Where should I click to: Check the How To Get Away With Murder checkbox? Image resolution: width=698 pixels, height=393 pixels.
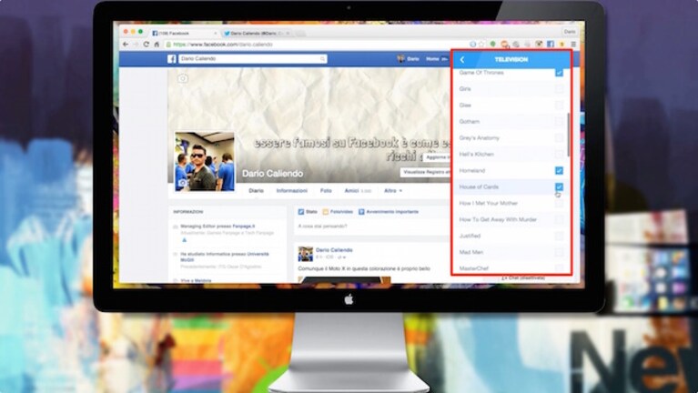(x=559, y=219)
